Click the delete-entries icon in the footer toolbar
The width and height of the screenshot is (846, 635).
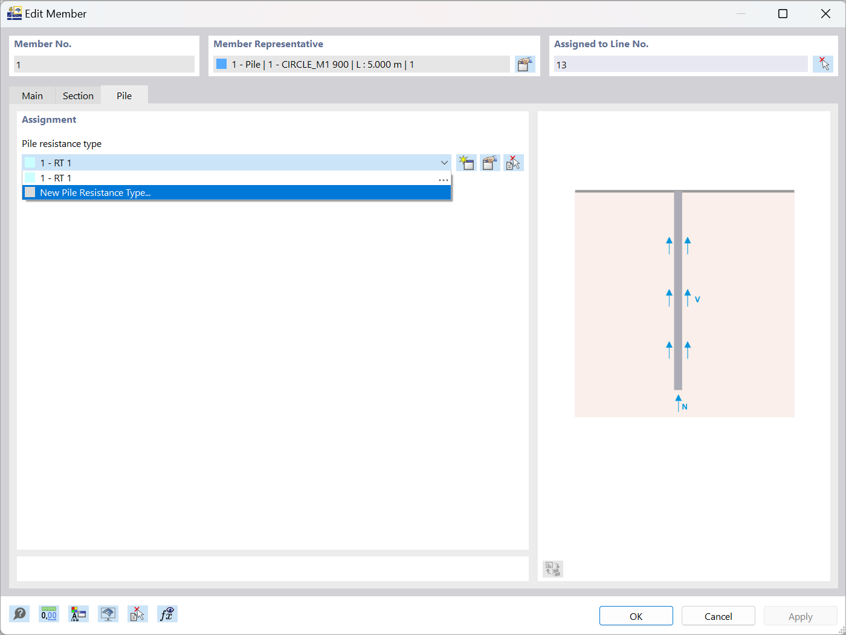coord(137,614)
